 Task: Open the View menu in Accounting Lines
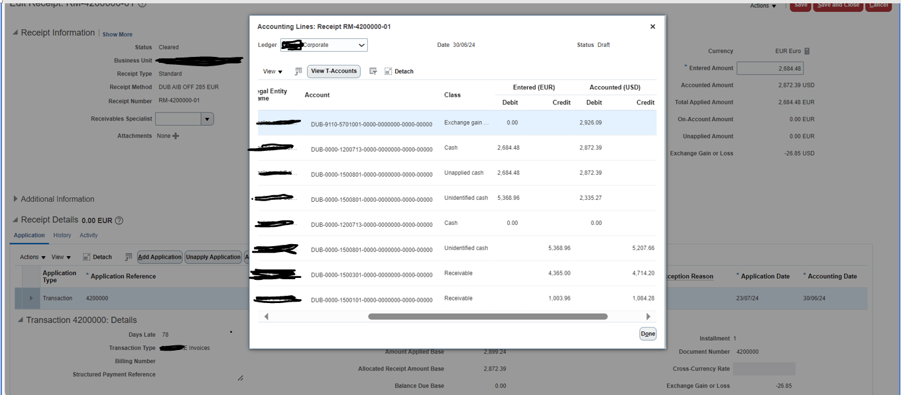[x=270, y=71]
